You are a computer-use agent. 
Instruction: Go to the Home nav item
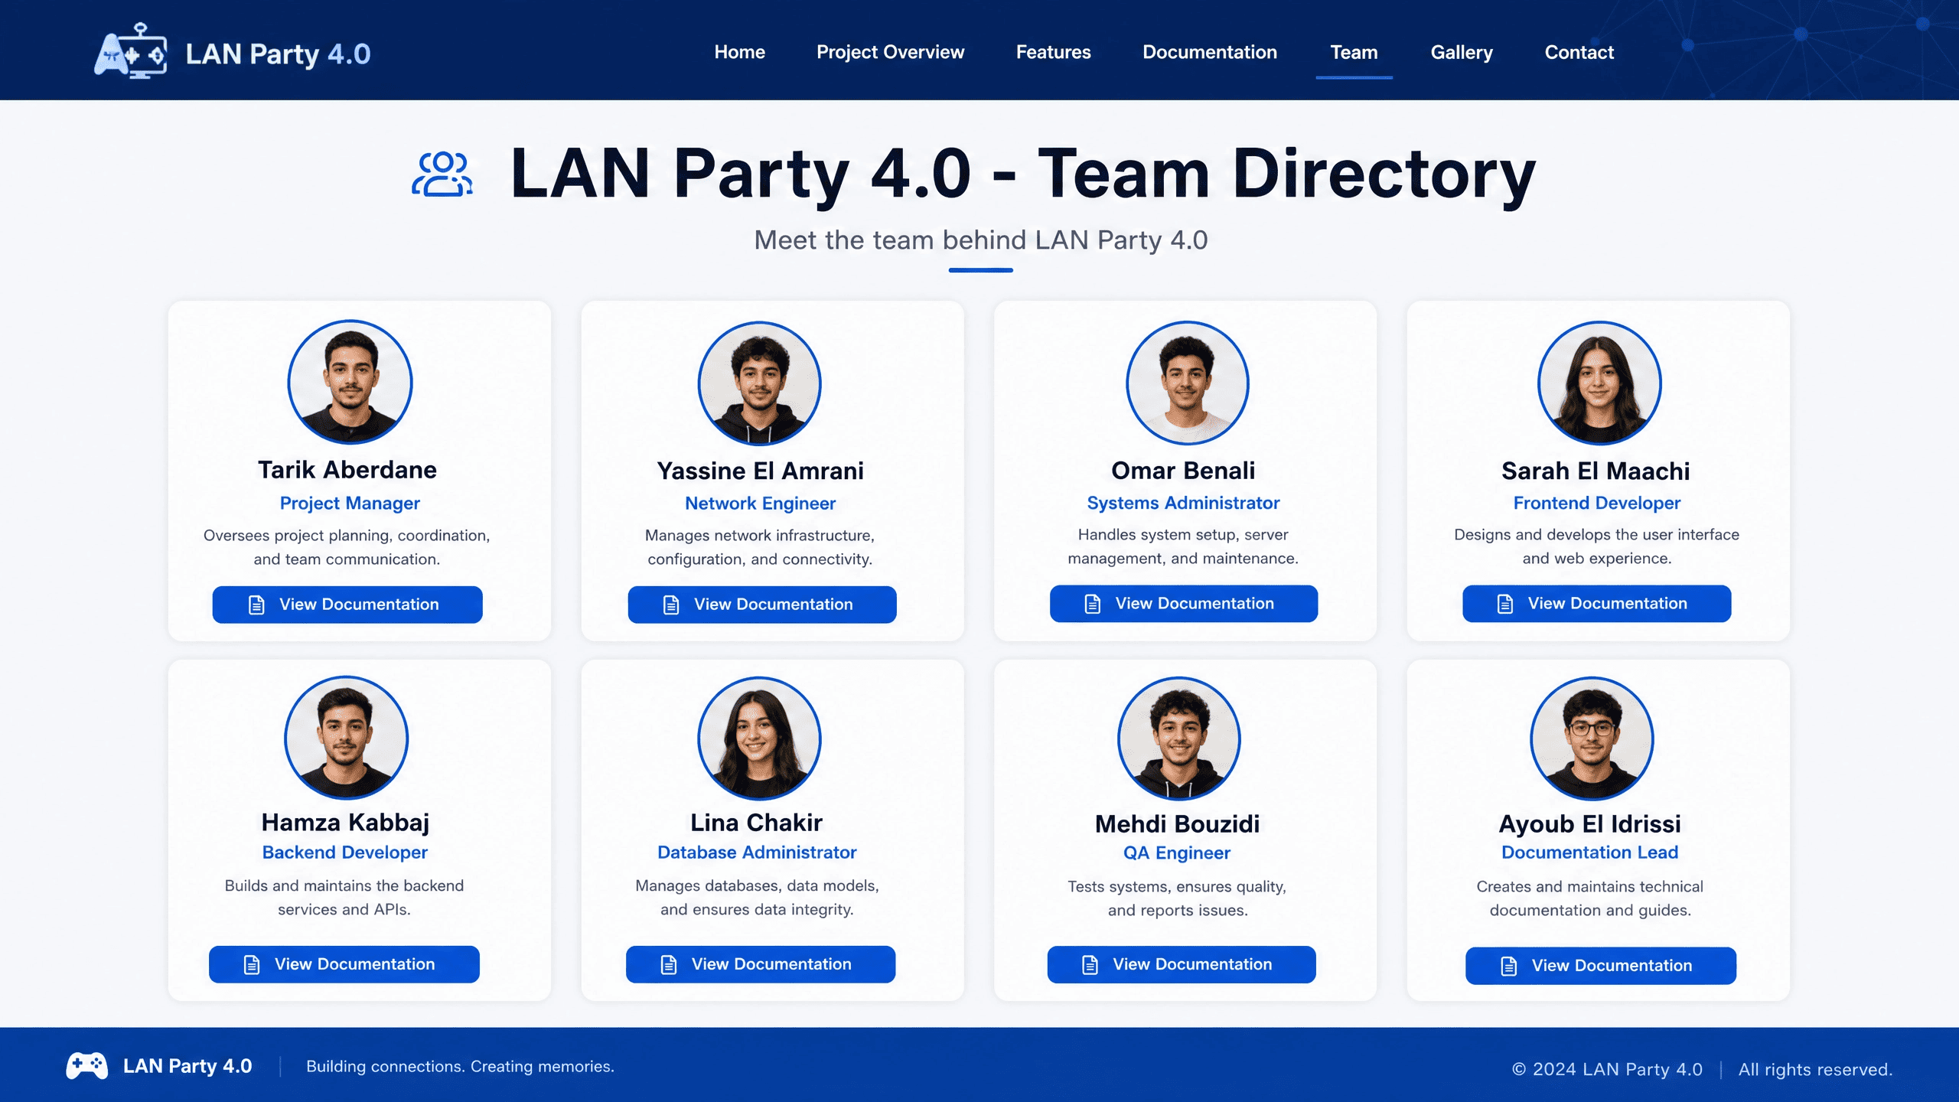(x=739, y=52)
